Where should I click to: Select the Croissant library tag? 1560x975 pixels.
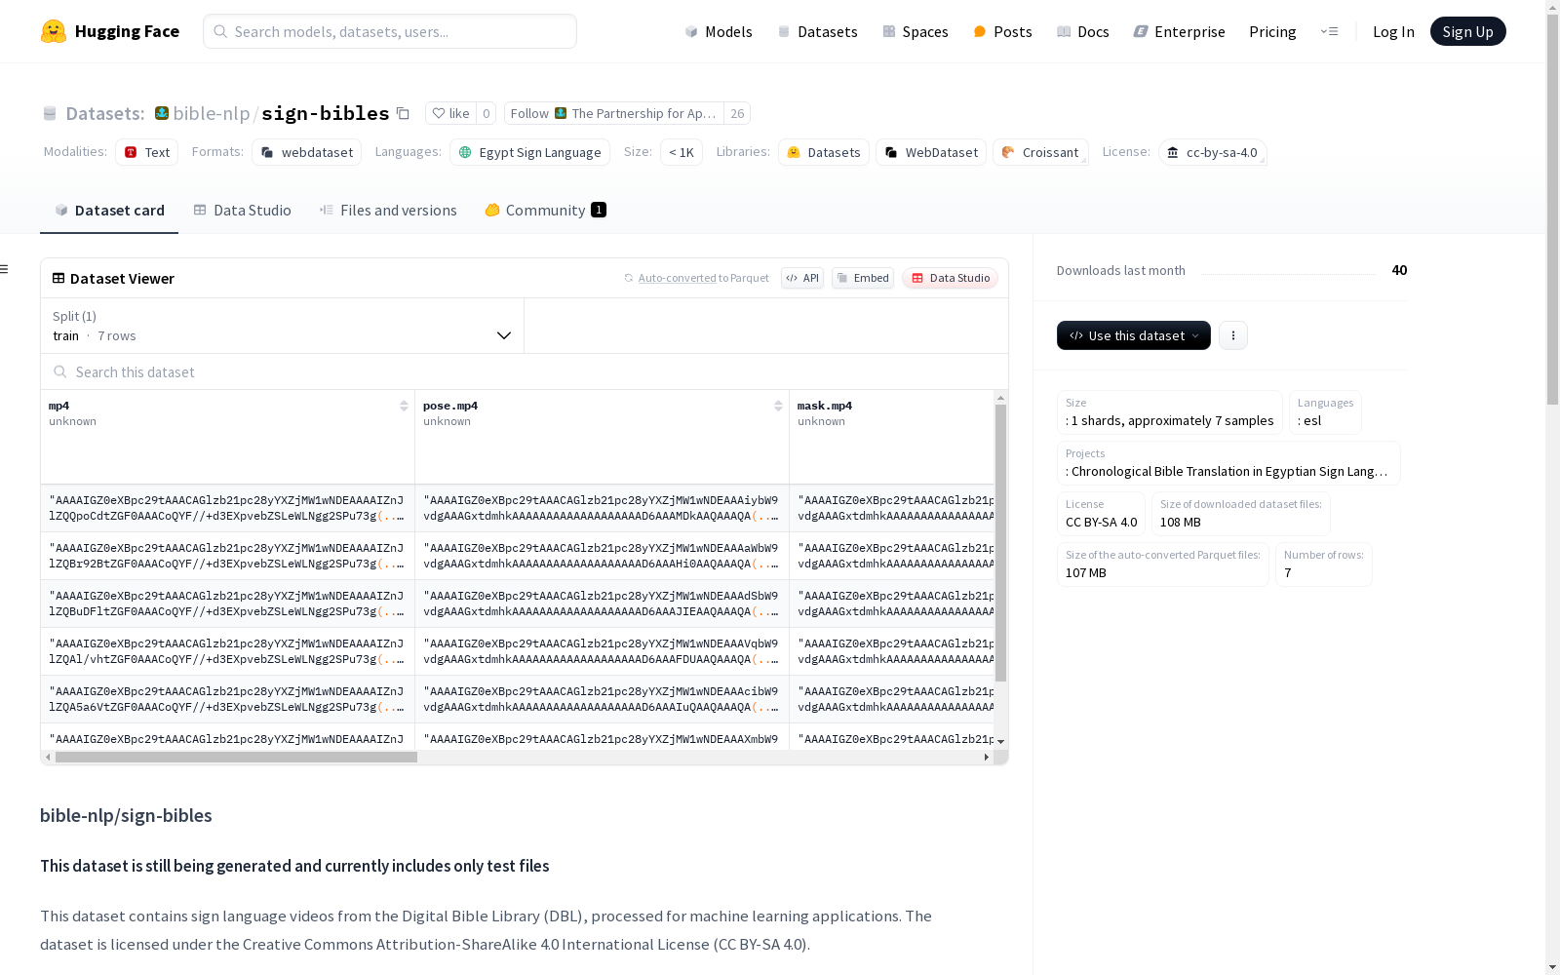pyautogui.click(x=1040, y=152)
